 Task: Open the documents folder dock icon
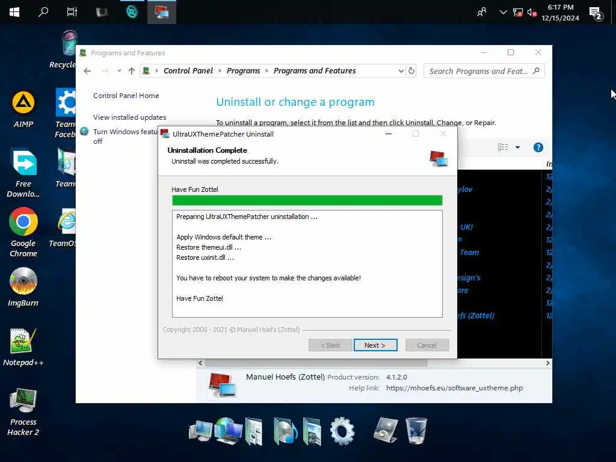[254, 432]
